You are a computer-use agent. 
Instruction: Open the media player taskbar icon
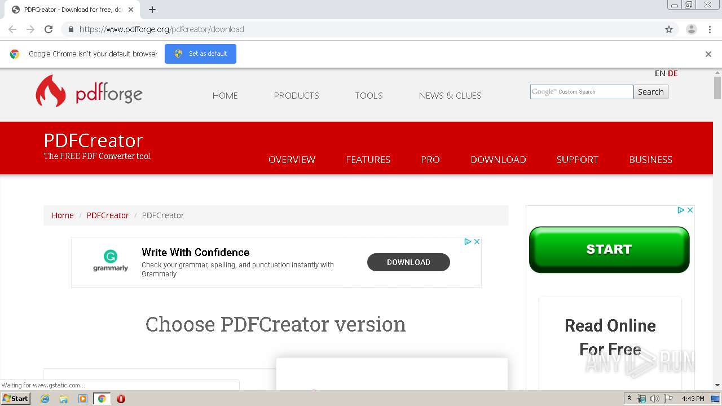tap(83, 399)
